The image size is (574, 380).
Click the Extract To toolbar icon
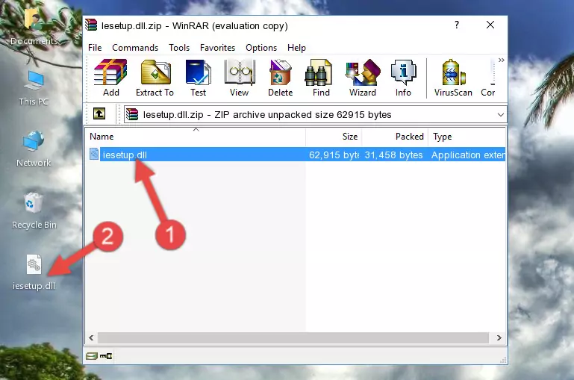[x=155, y=78]
